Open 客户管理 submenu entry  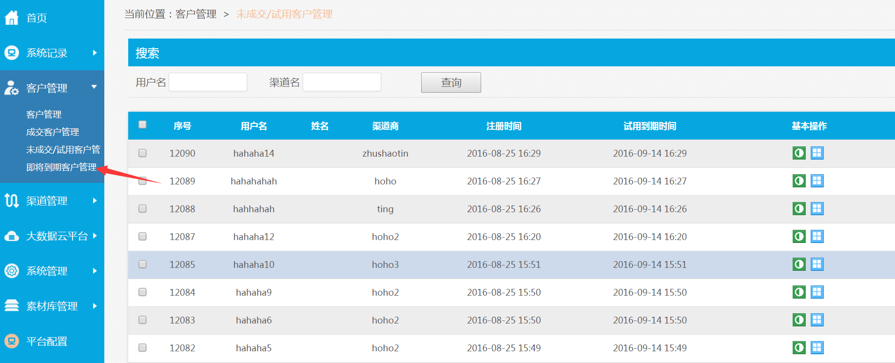[x=44, y=114]
